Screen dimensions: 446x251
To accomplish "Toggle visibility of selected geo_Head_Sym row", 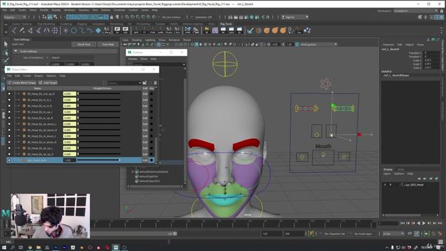I will point(9,160).
